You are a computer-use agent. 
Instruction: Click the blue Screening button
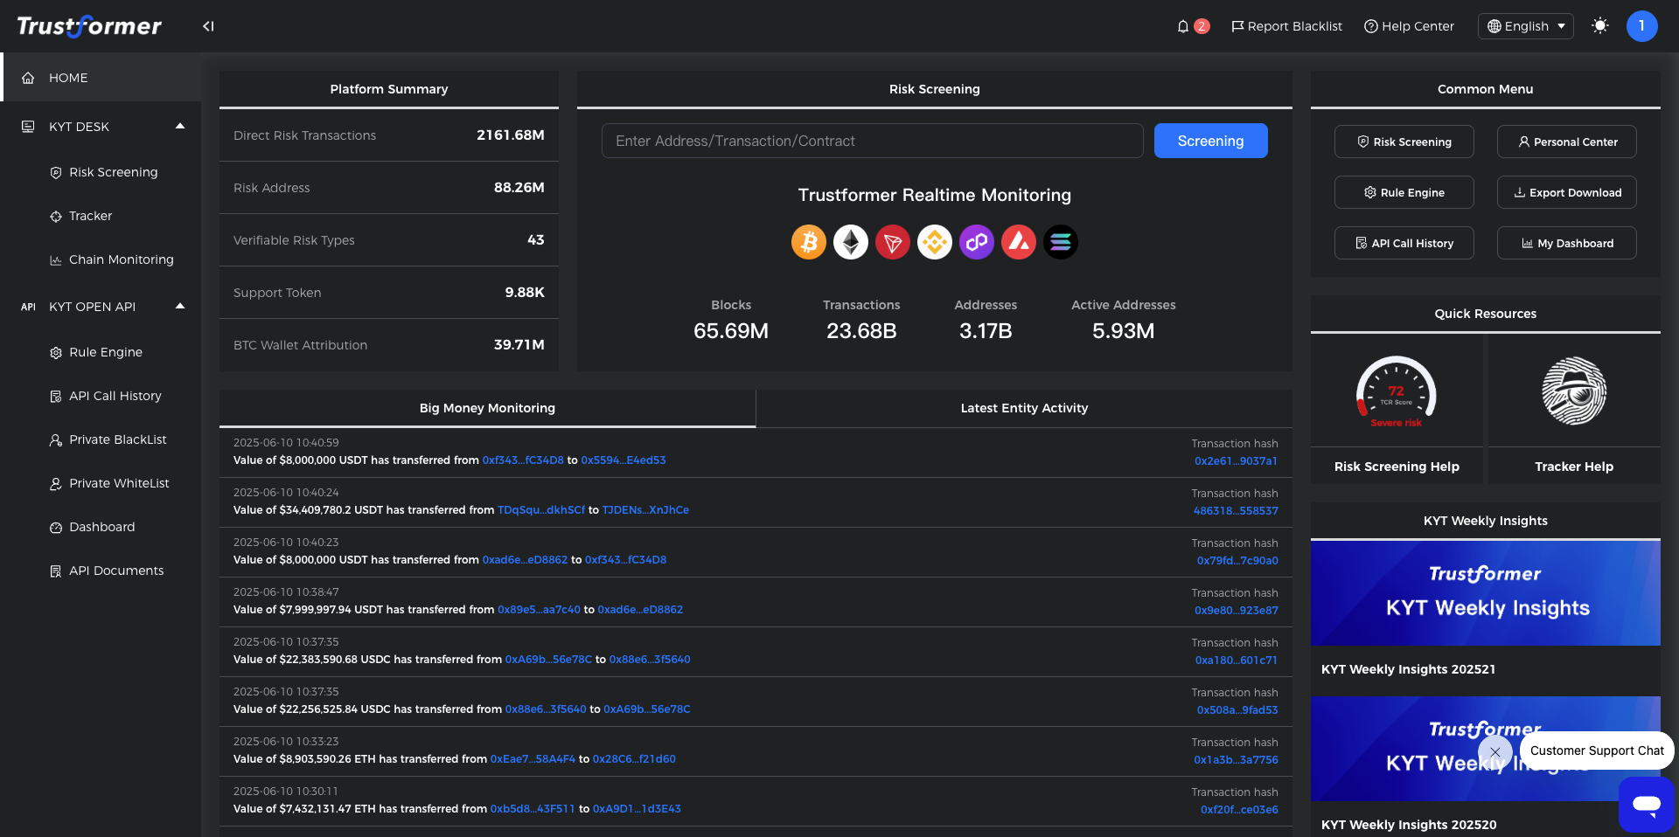1210,141
